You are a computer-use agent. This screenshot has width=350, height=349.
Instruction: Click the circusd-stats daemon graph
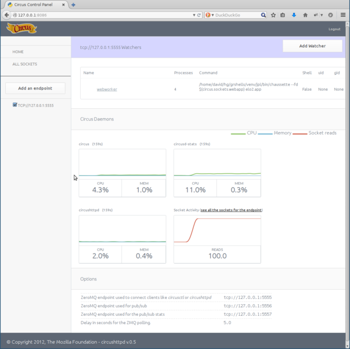pyautogui.click(x=217, y=164)
